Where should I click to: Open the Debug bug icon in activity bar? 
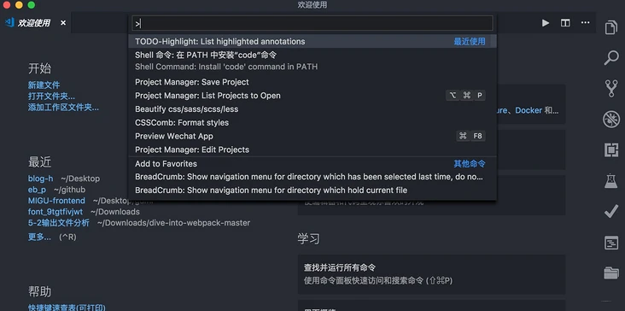(611, 120)
